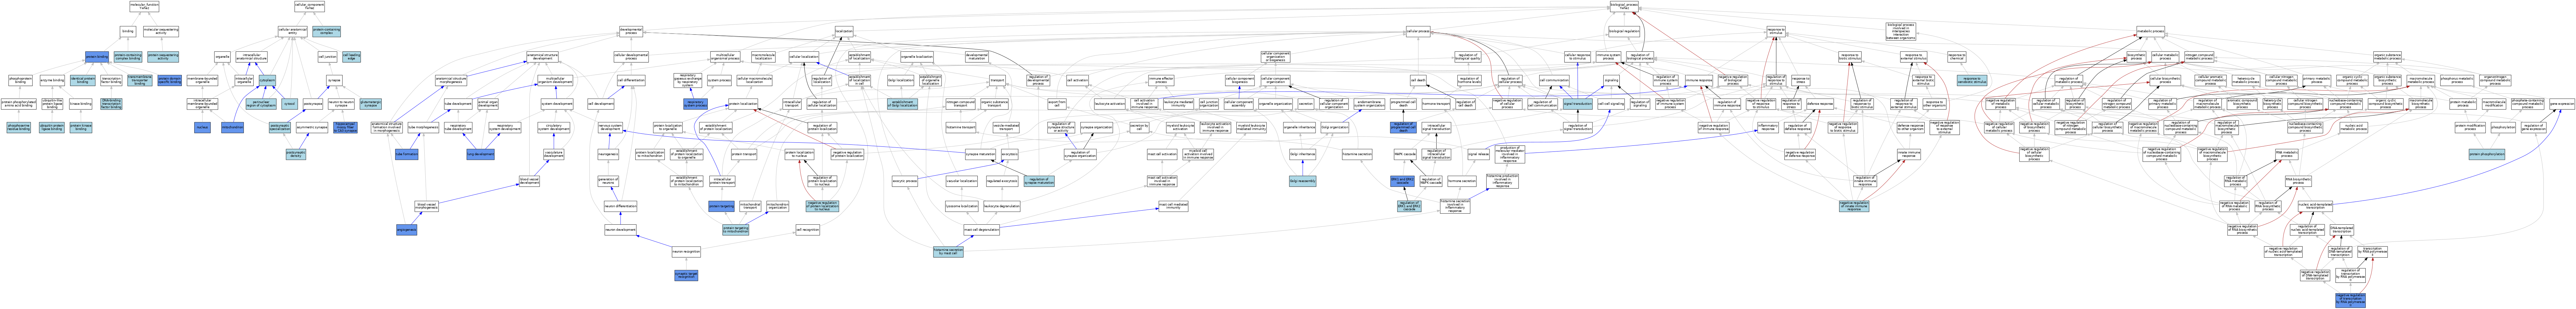Image resolution: width=2576 pixels, height=309 pixels.
Task: Select the signal release node
Action: 1479,154
